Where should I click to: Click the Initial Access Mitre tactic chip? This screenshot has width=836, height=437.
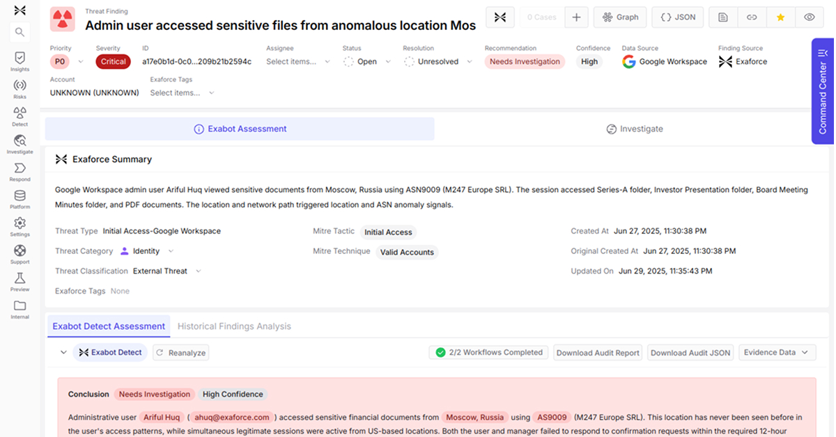(x=388, y=232)
